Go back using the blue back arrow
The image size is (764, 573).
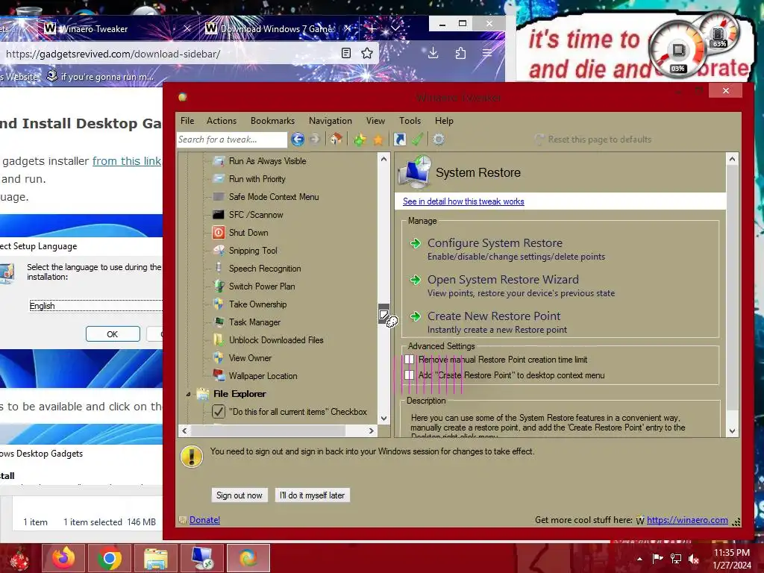[x=297, y=140]
